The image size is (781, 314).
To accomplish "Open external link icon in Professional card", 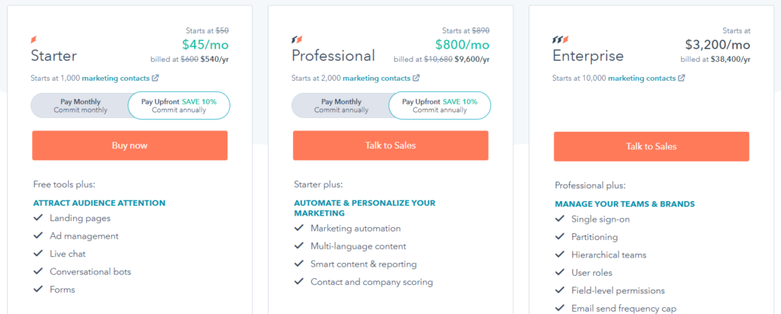I will pyautogui.click(x=416, y=78).
